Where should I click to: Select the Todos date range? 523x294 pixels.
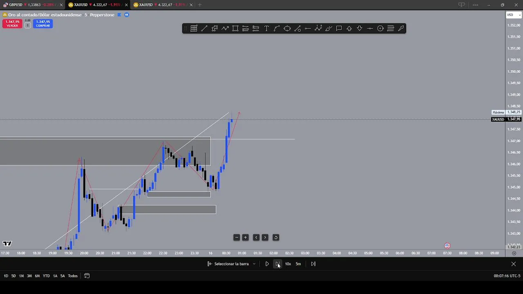(x=73, y=276)
